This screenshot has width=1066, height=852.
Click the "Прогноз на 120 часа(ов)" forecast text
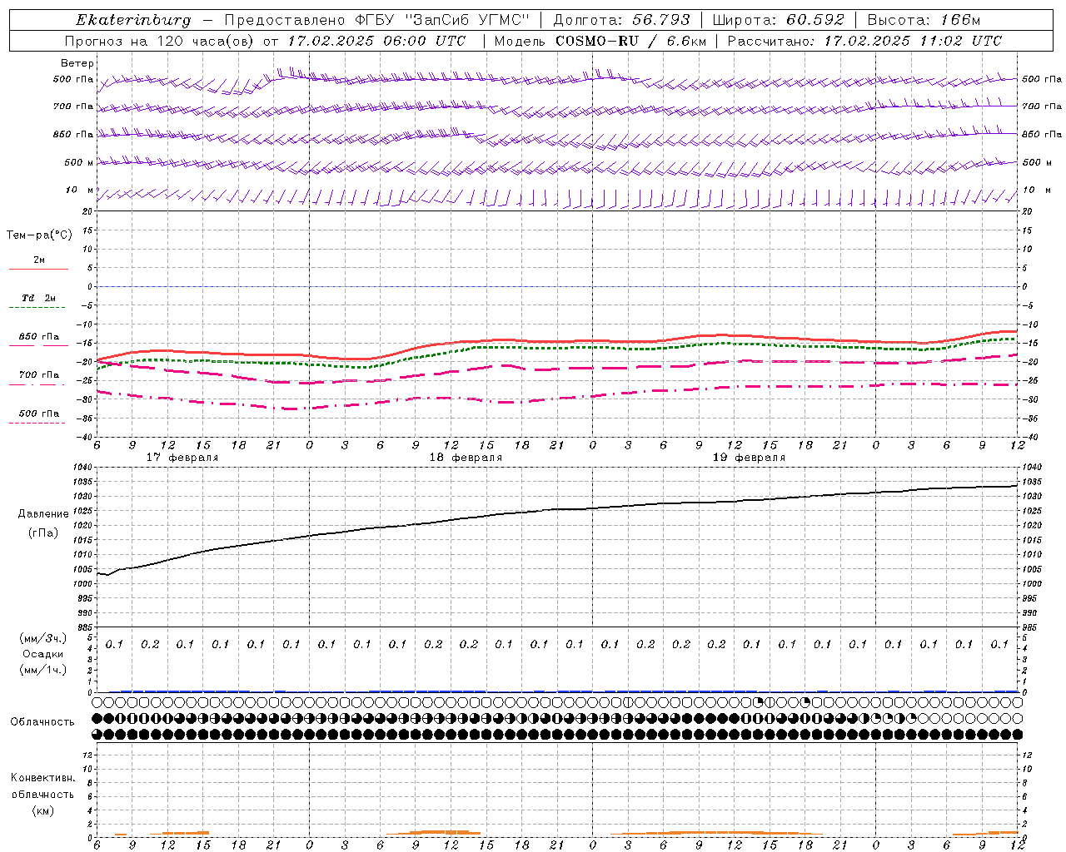click(x=160, y=41)
